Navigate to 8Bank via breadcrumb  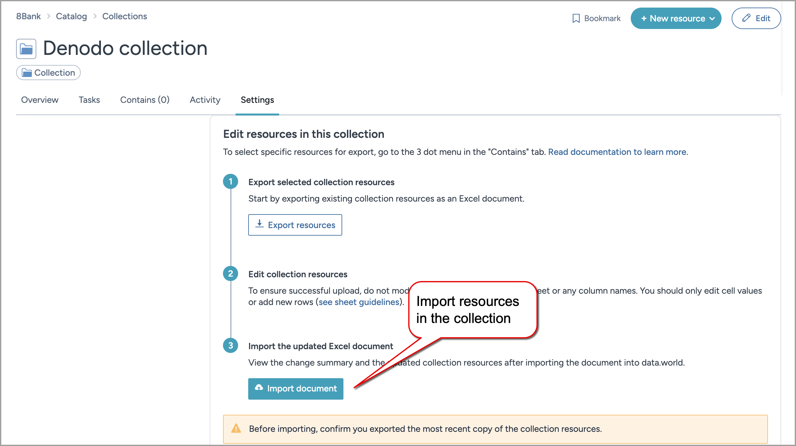pyautogui.click(x=28, y=16)
